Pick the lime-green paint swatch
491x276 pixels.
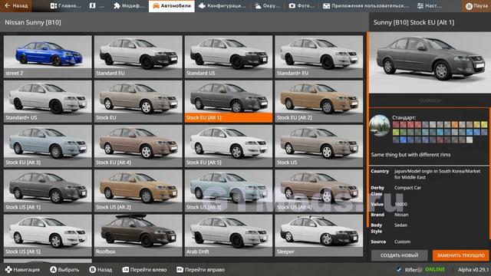coord(396,133)
